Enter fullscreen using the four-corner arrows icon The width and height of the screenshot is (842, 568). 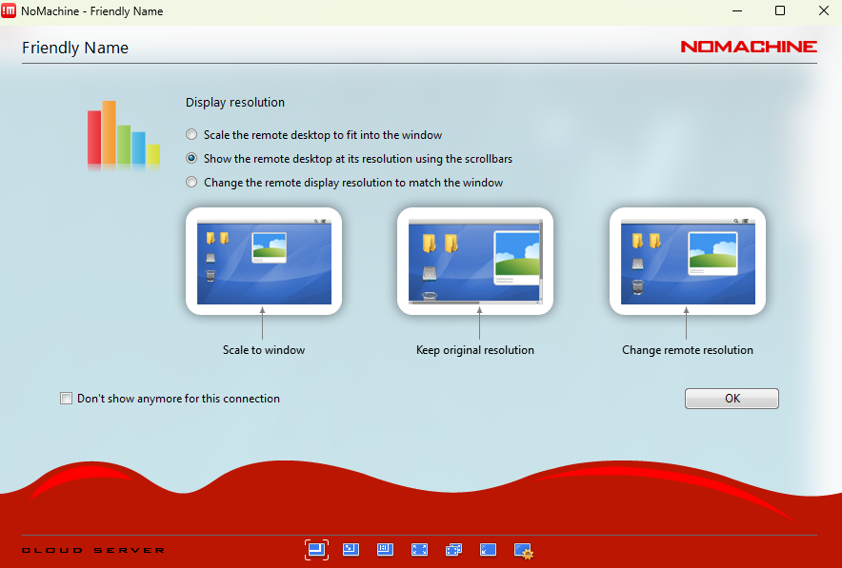(419, 550)
